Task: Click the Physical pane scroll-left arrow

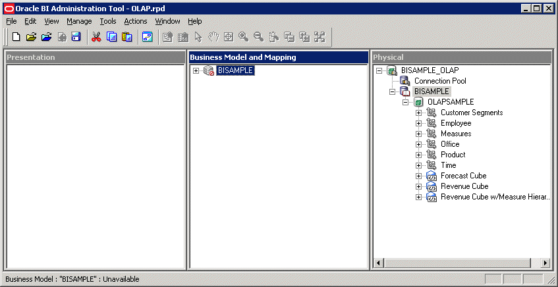Action: [378, 263]
